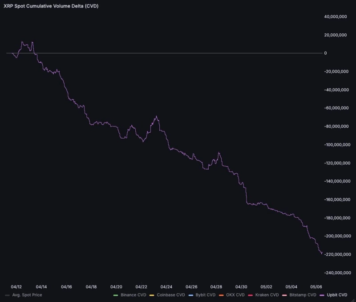Image resolution: width=356 pixels, height=302 pixels.
Task: Click the green Binance CVD legend swatch
Action: (116, 295)
